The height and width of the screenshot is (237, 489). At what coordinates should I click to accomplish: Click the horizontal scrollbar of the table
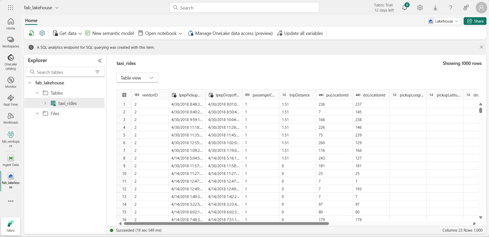click(226, 224)
